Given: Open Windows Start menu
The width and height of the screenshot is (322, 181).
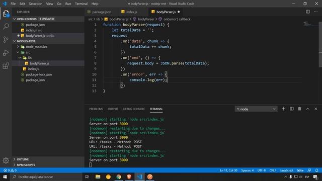Looking at the screenshot, I should pos(5,176).
